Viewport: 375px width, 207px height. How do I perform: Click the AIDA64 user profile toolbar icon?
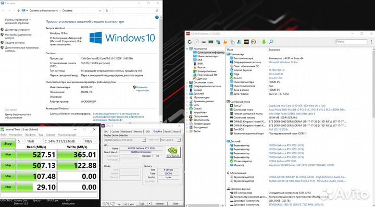(239, 42)
